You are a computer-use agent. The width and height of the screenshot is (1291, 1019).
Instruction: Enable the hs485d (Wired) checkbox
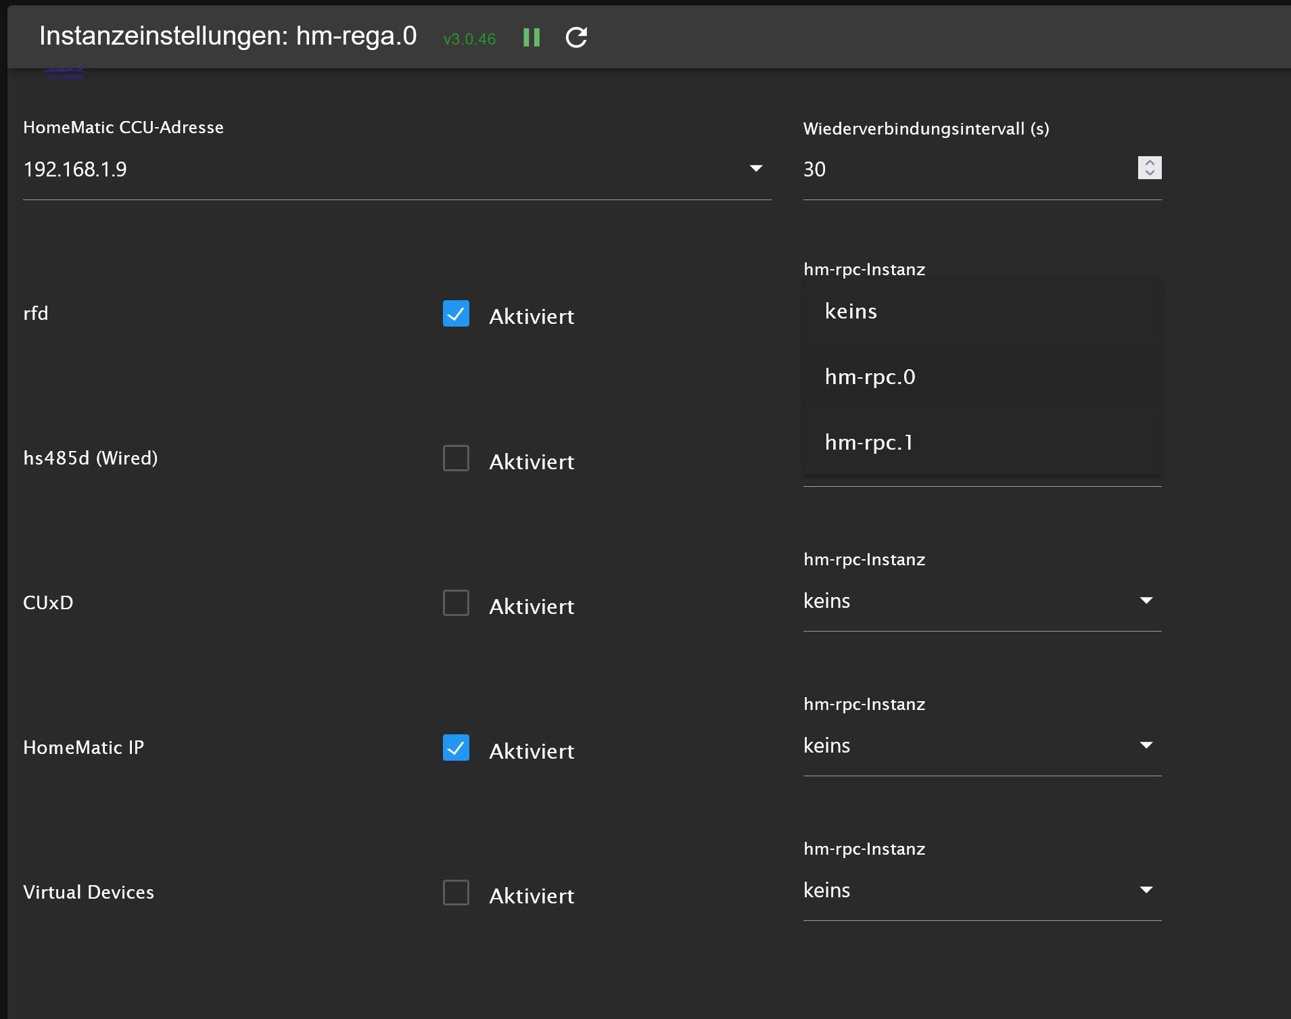coord(456,458)
